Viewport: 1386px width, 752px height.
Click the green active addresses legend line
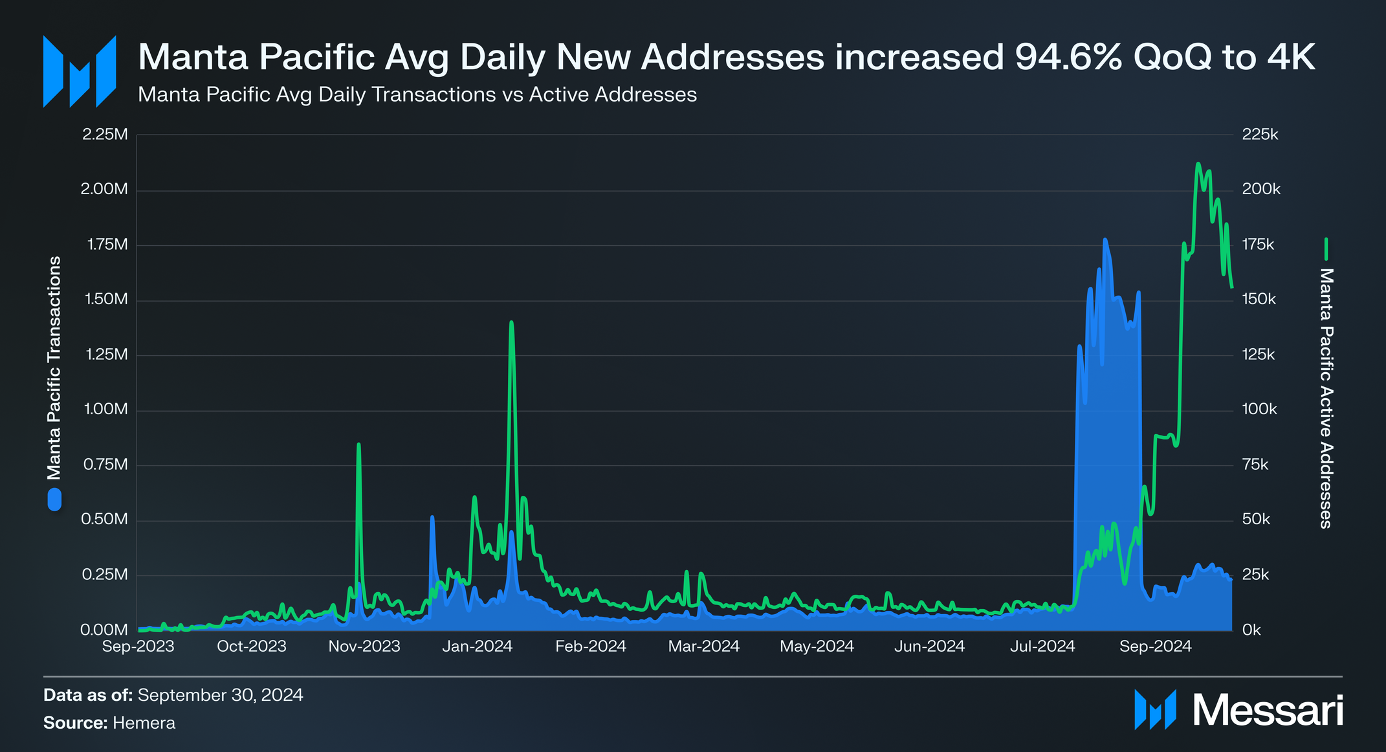coord(1326,249)
